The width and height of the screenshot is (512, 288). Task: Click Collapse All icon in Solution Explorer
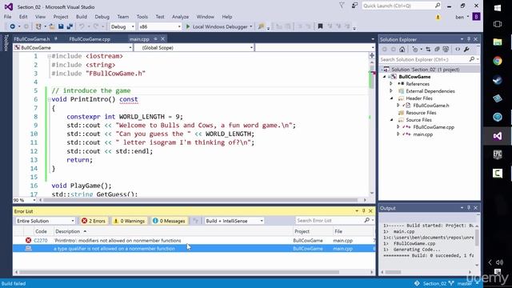click(437, 50)
